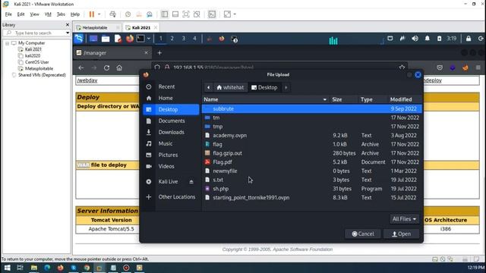486x273 pixels.
Task: Sort the file list by Name column
Action: tap(265, 99)
